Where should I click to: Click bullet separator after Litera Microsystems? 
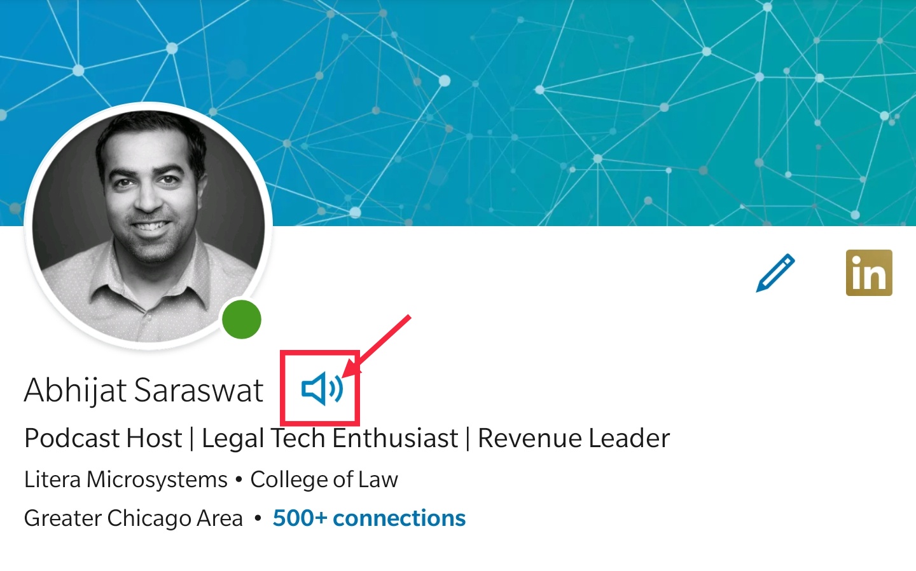click(239, 480)
